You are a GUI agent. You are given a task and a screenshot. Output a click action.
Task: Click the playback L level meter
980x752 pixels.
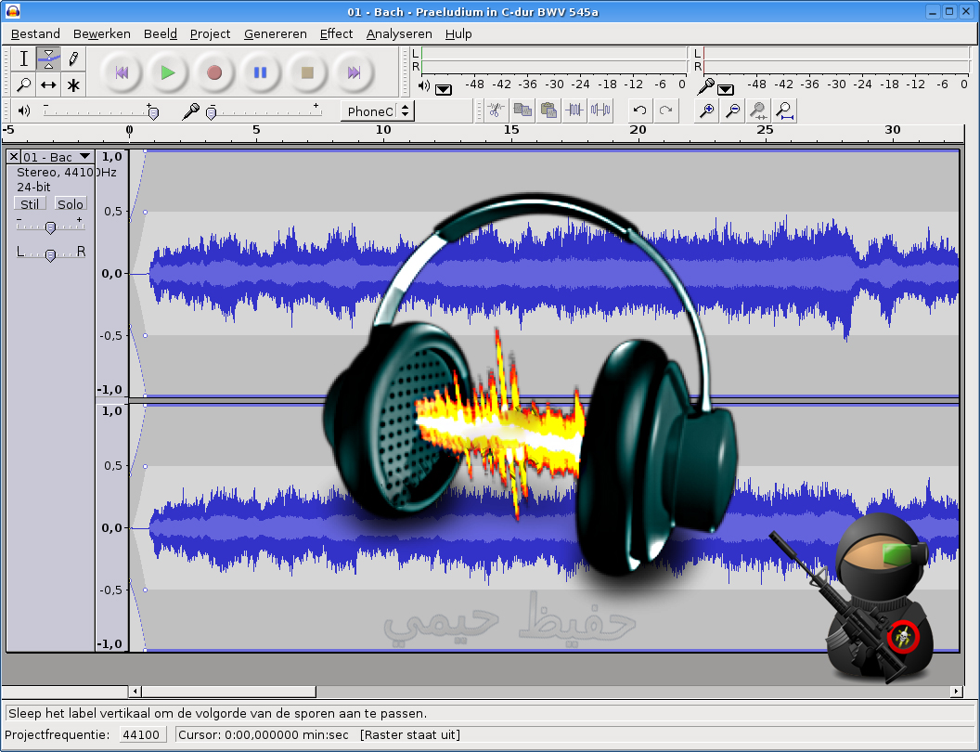[x=554, y=54]
